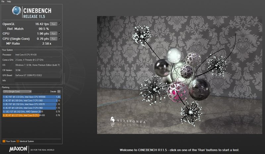Select ranking row 1 Xeon CPU W5590
Viewport: 265px width, 154px height.
coord(31,97)
